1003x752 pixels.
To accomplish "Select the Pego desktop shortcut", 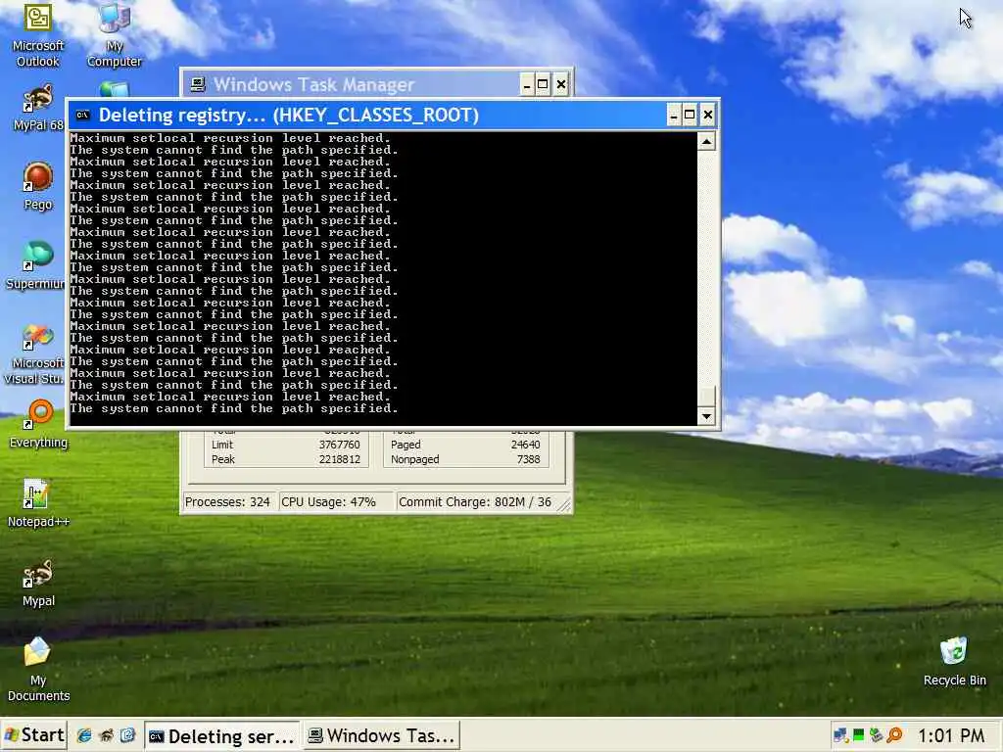I will click(38, 186).
